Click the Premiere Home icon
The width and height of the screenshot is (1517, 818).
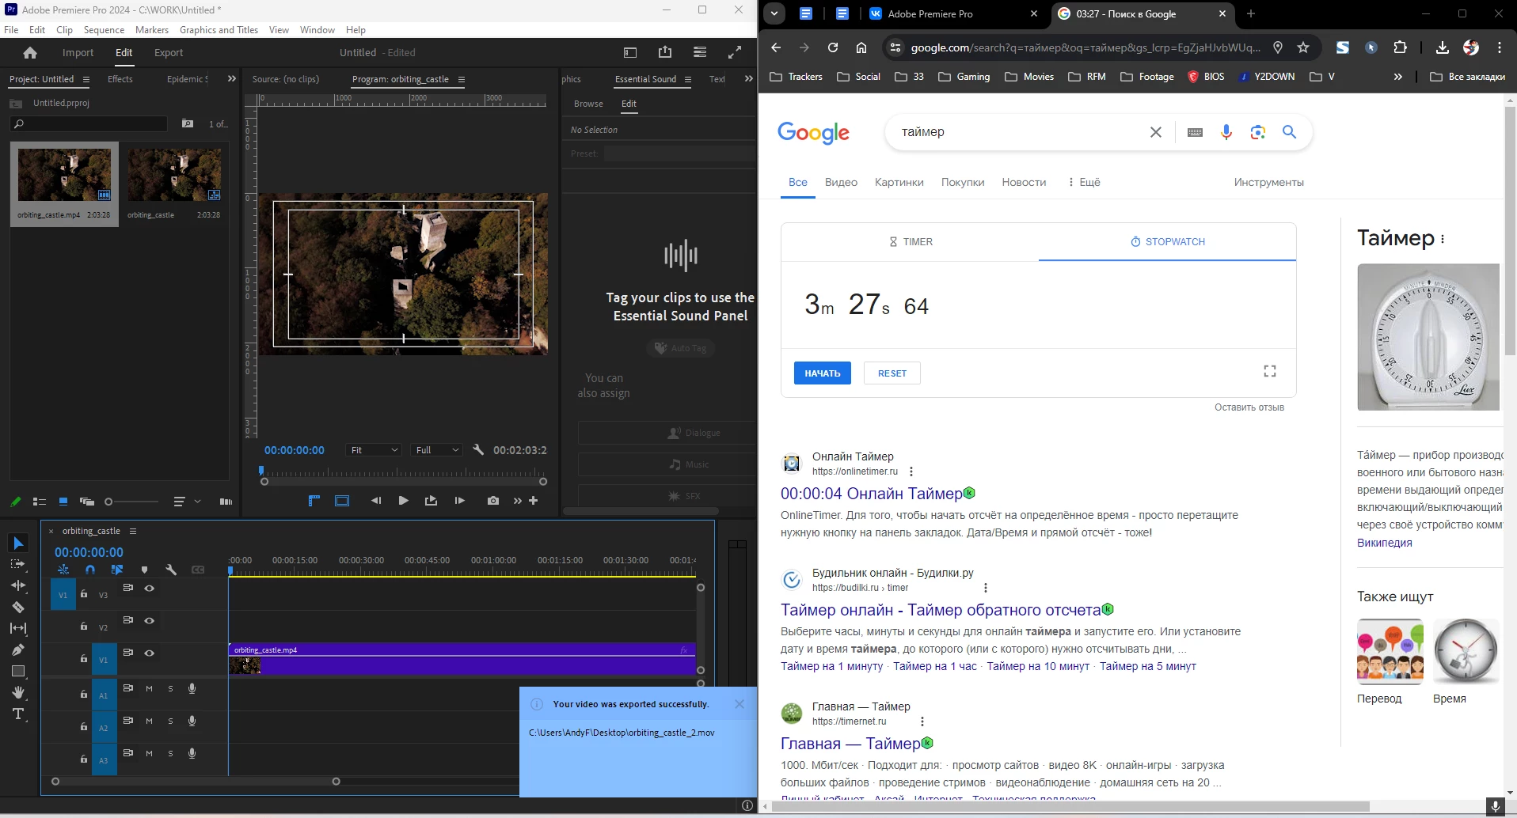point(30,53)
